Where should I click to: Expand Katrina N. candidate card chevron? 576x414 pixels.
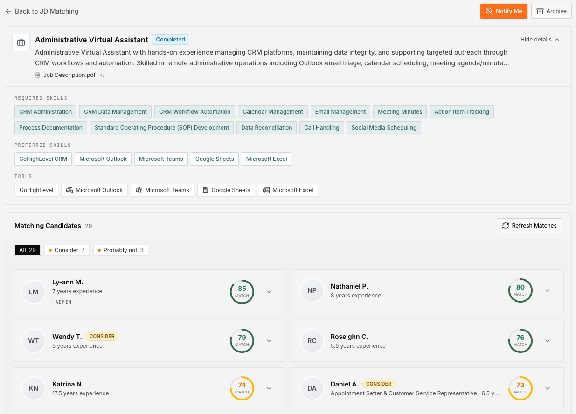(x=269, y=388)
